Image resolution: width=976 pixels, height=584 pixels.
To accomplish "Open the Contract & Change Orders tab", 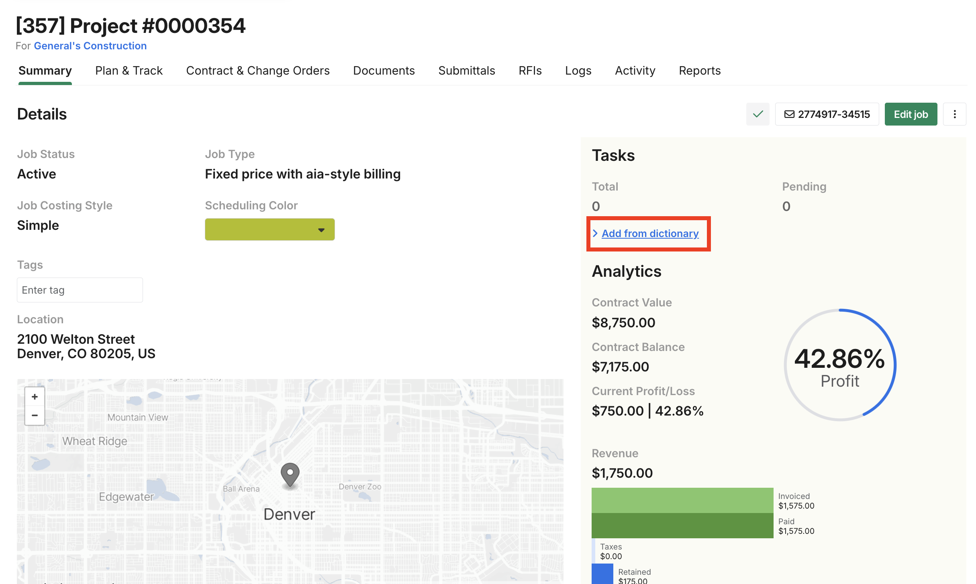I will pos(257,71).
